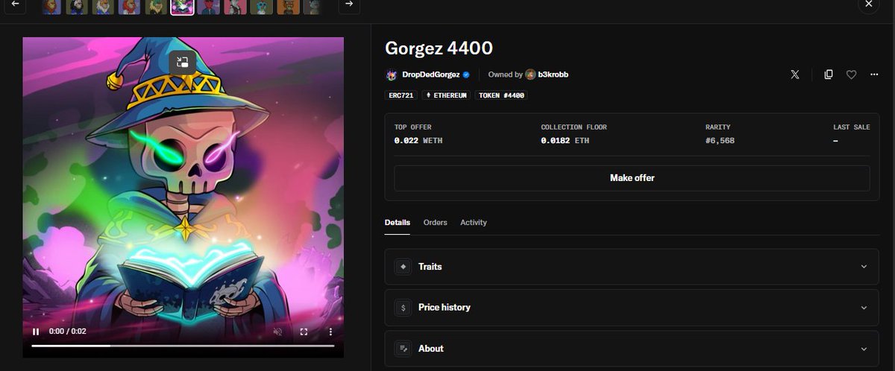Select the currently highlighted wizard skull thumbnail
The width and height of the screenshot is (895, 371).
point(182,7)
